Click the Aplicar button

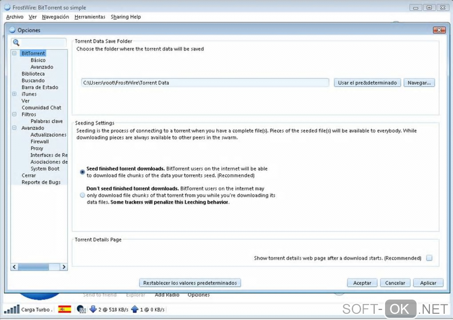428,283
